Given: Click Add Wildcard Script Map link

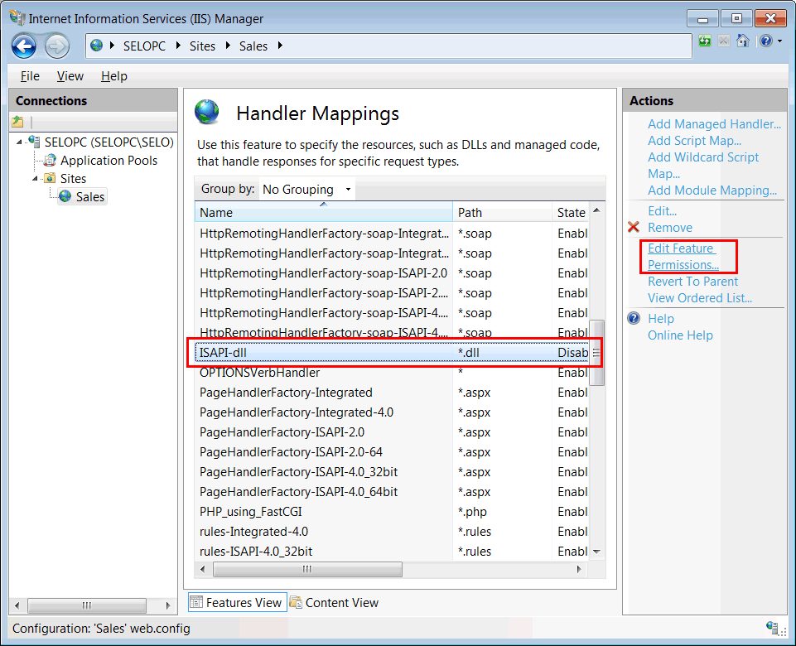Looking at the screenshot, I should tap(703, 166).
